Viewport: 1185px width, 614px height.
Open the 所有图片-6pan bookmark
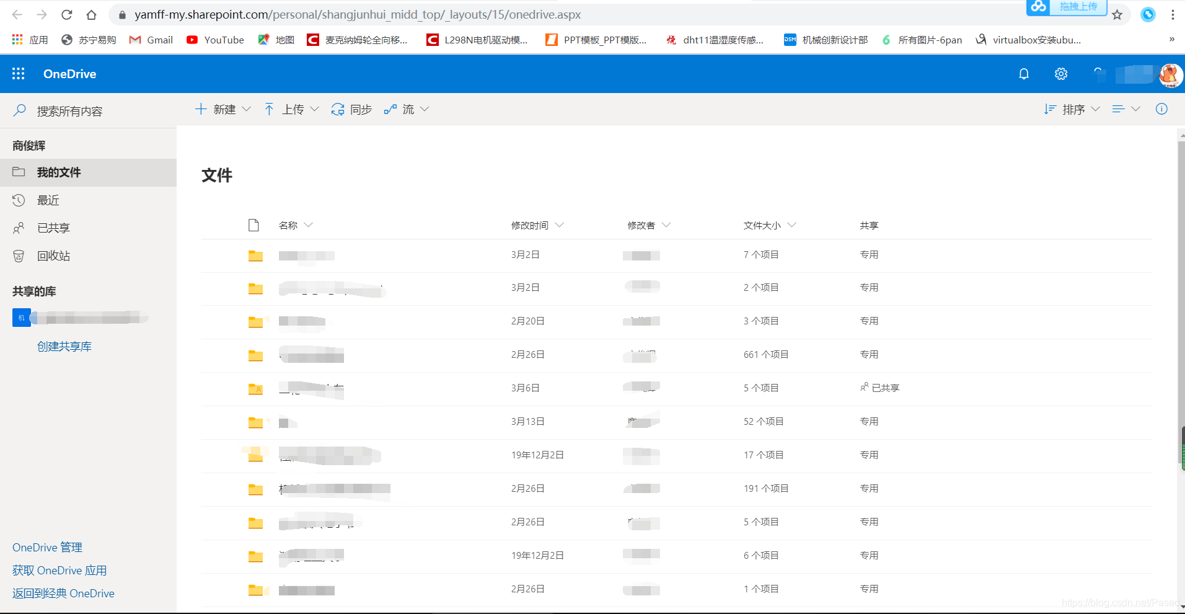click(922, 40)
